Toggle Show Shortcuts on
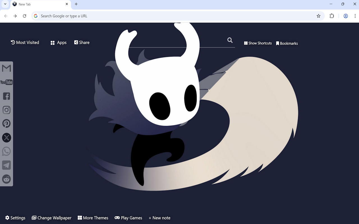The height and width of the screenshot is (224, 359). pos(257,43)
